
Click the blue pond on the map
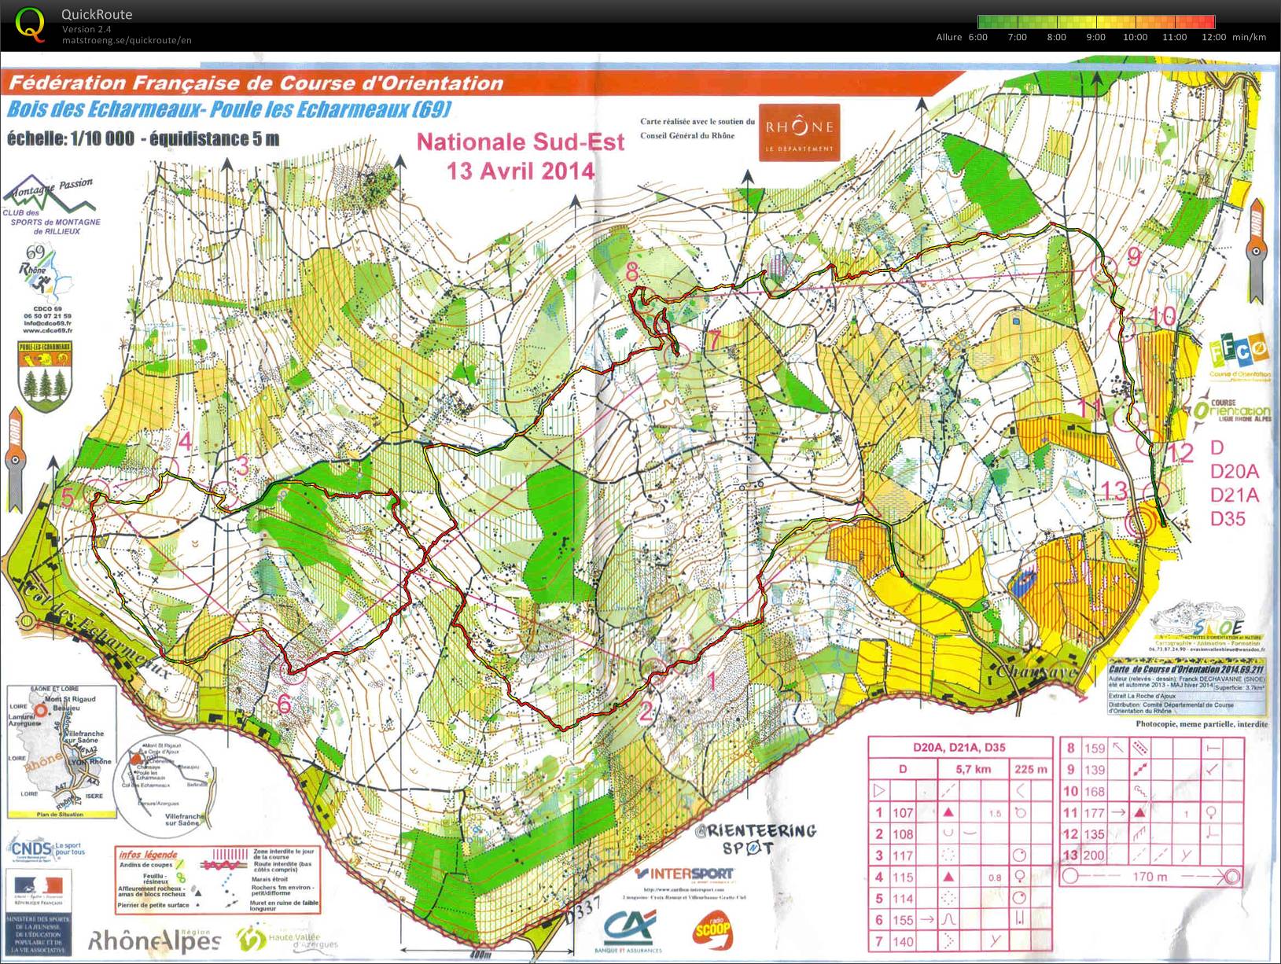coord(1025,583)
